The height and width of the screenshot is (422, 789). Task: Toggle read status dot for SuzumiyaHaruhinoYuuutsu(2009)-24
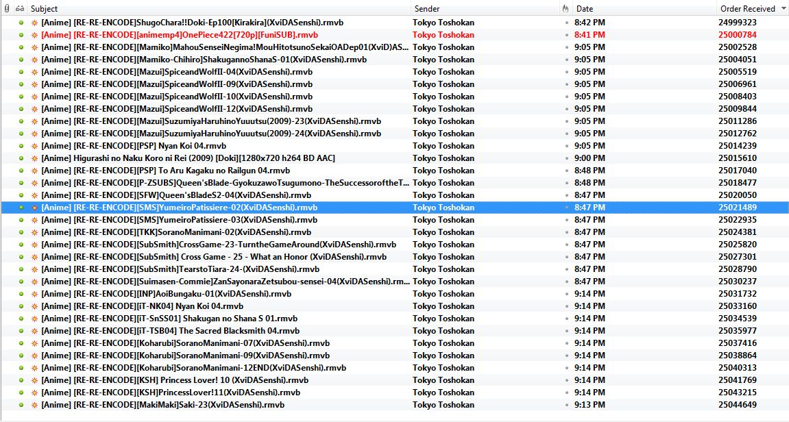pos(21,134)
